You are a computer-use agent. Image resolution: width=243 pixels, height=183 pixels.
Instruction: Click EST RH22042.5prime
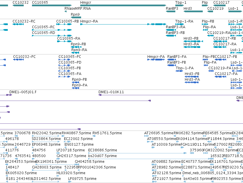(47, 133)
